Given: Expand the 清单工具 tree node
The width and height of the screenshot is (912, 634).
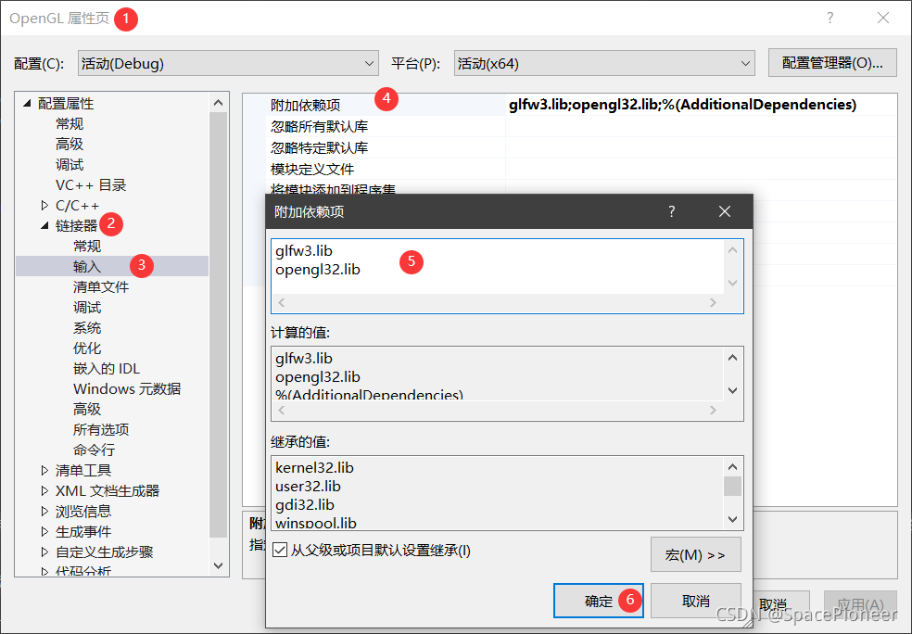Looking at the screenshot, I should (x=44, y=470).
